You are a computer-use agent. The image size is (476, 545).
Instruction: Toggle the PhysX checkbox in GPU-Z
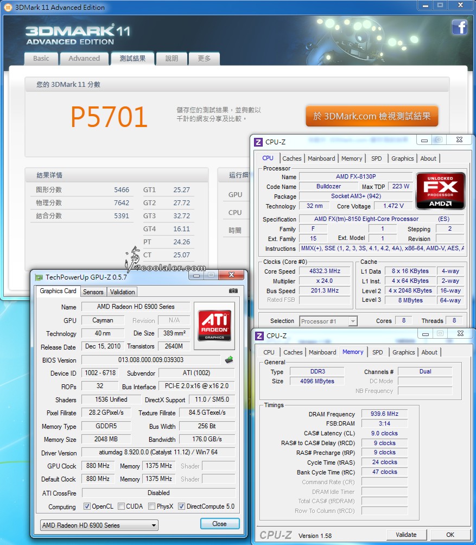151,506
